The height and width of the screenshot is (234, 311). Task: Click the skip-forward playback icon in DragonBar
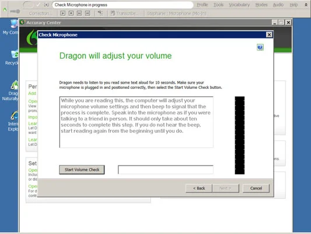click(x=88, y=13)
